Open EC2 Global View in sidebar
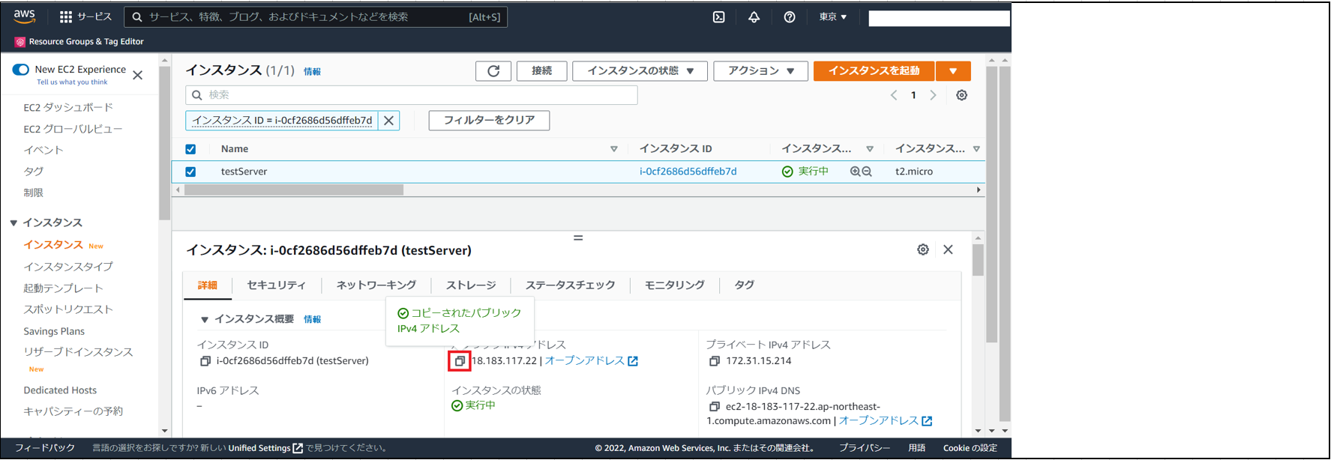 (73, 129)
